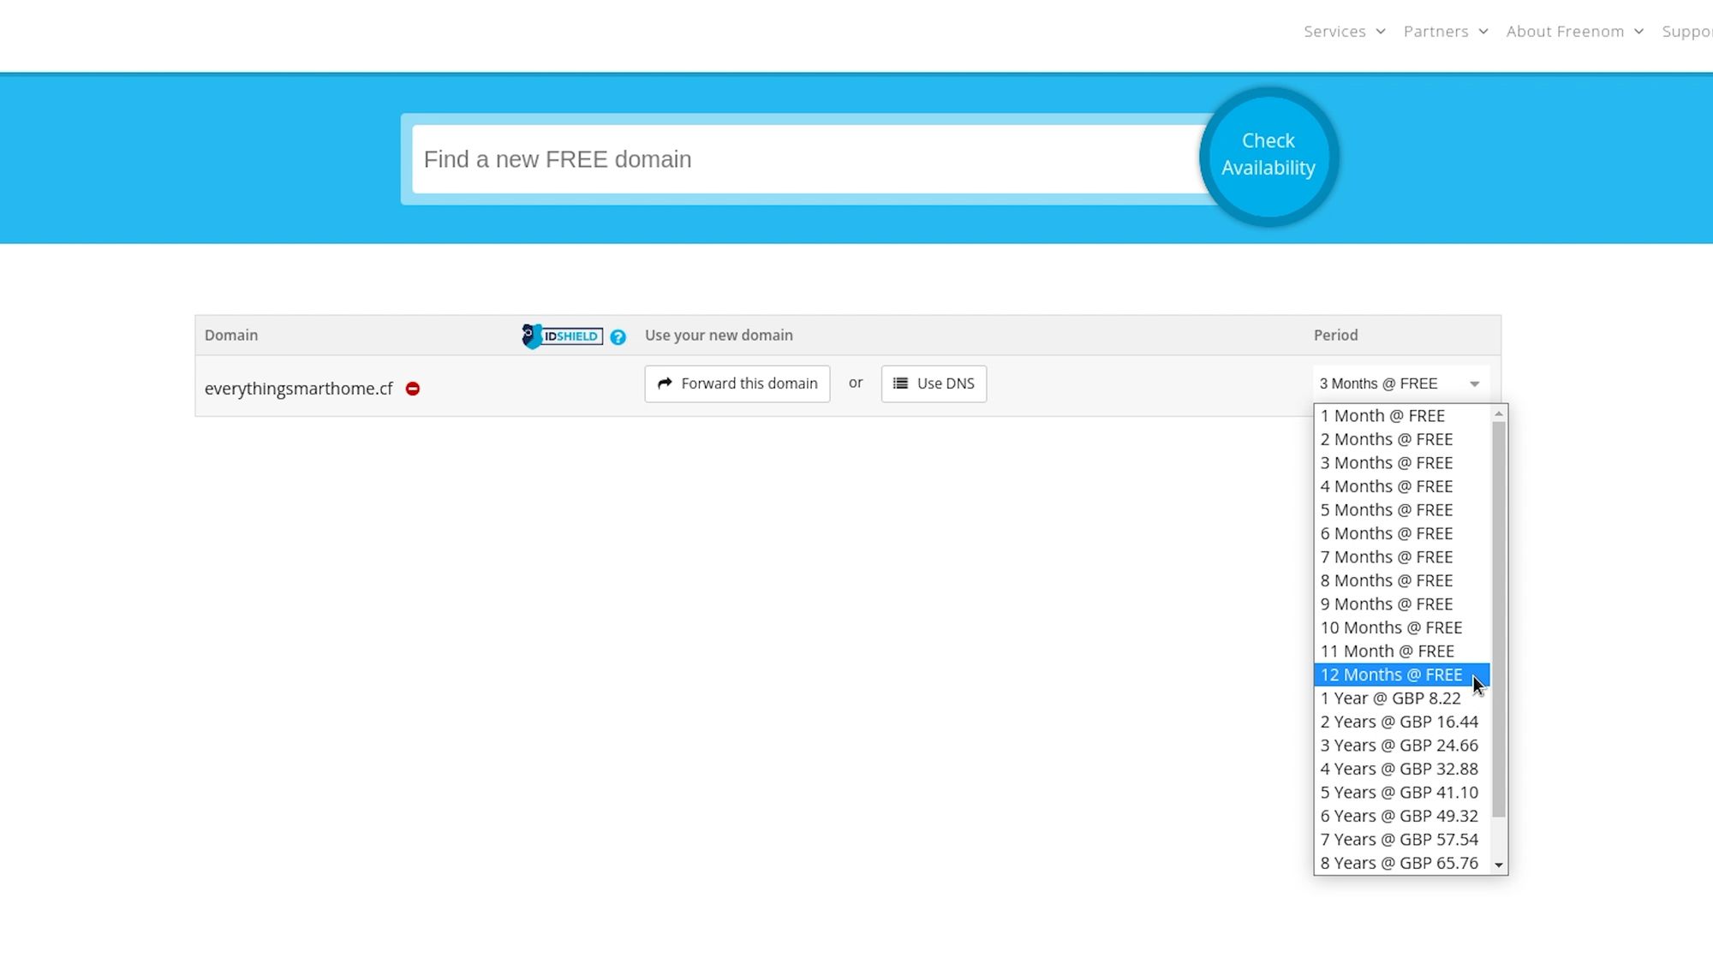Image resolution: width=1713 pixels, height=963 pixels.
Task: Select 1 Year @ GBP 8.22 option
Action: 1402,698
